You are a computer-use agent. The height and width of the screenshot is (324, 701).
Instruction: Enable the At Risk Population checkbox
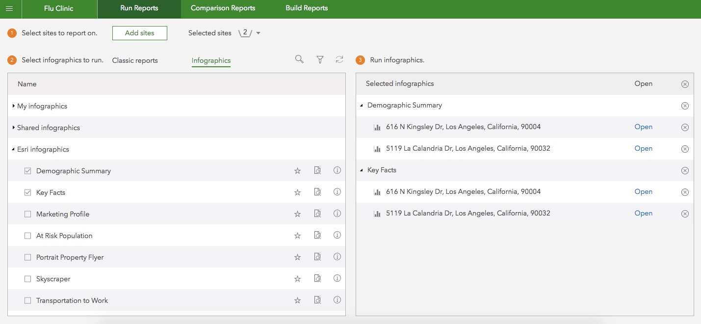(x=28, y=236)
